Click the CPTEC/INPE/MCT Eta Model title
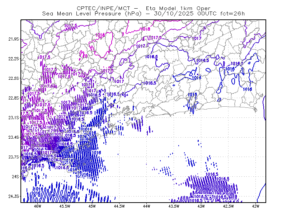The width and height of the screenshot is (287, 222). [143, 8]
